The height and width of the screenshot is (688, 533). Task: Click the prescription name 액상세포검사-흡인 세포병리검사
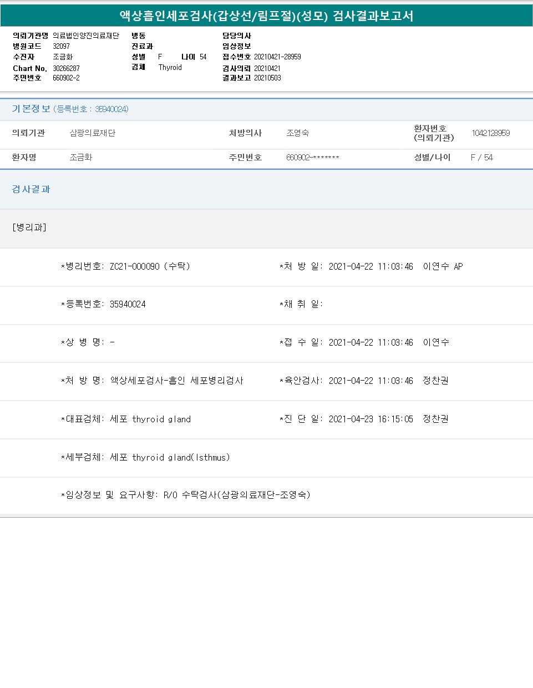[x=176, y=381]
